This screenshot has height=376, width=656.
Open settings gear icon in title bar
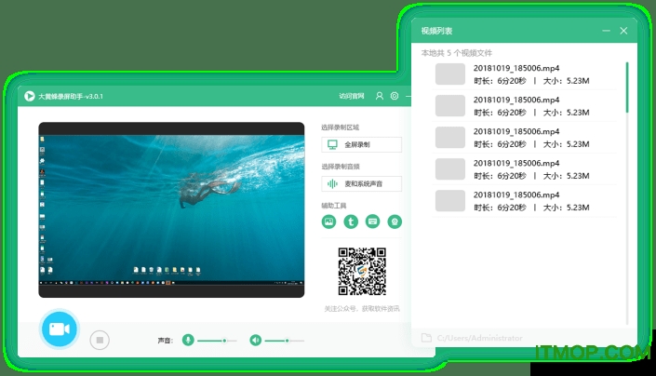(395, 96)
